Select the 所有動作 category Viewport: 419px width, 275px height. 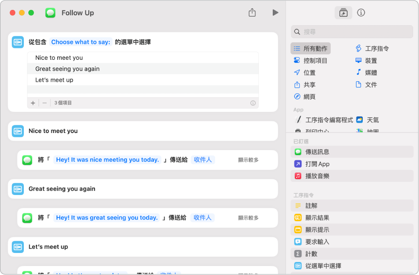[x=311, y=49]
